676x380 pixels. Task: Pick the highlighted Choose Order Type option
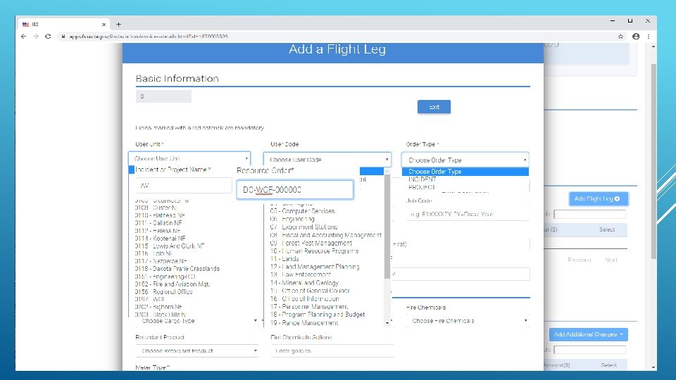[465, 172]
